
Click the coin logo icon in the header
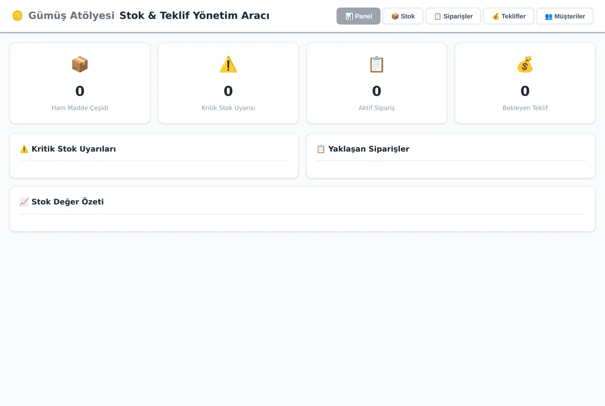coord(18,16)
